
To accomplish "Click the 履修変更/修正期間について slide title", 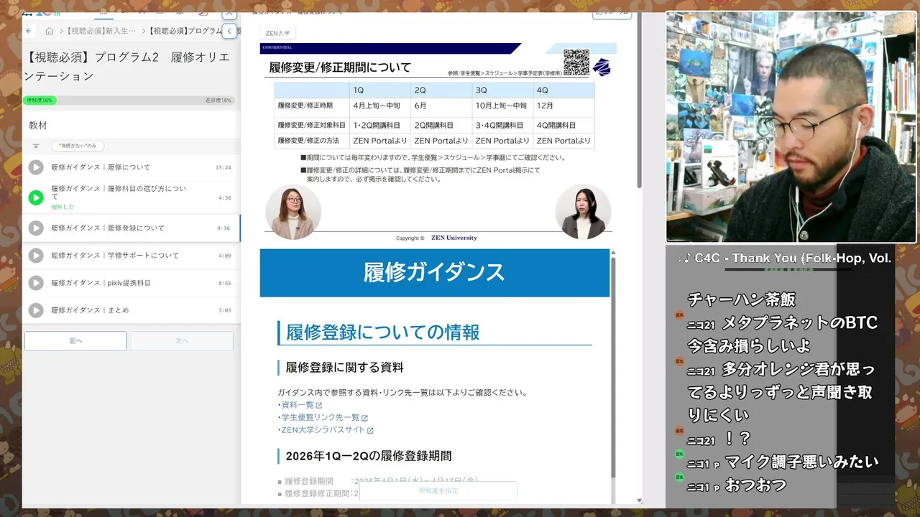I will (340, 67).
